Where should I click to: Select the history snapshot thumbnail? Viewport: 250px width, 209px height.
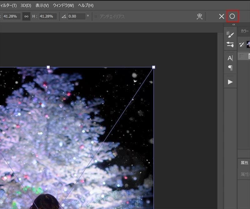click(x=248, y=44)
